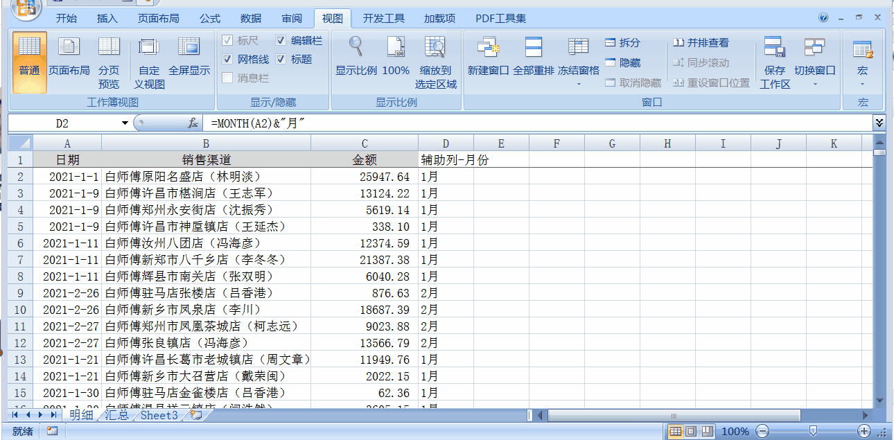Select cell B2 with 白师傅原阳名盛店

point(206,177)
